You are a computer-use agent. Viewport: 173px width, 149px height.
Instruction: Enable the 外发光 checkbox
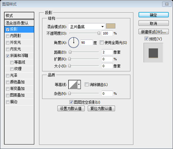(x=7, y=43)
